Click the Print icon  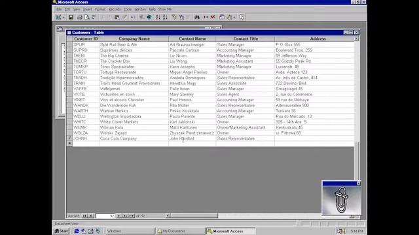80,17
